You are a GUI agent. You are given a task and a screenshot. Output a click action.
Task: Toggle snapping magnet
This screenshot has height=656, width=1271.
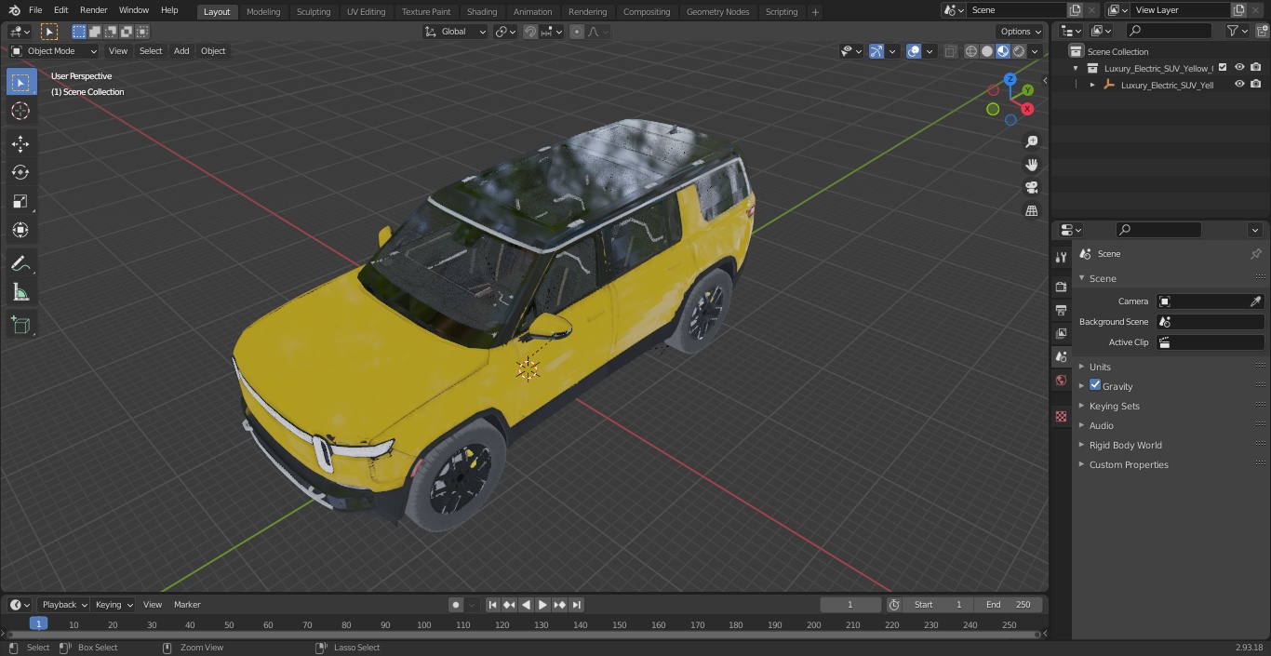530,32
